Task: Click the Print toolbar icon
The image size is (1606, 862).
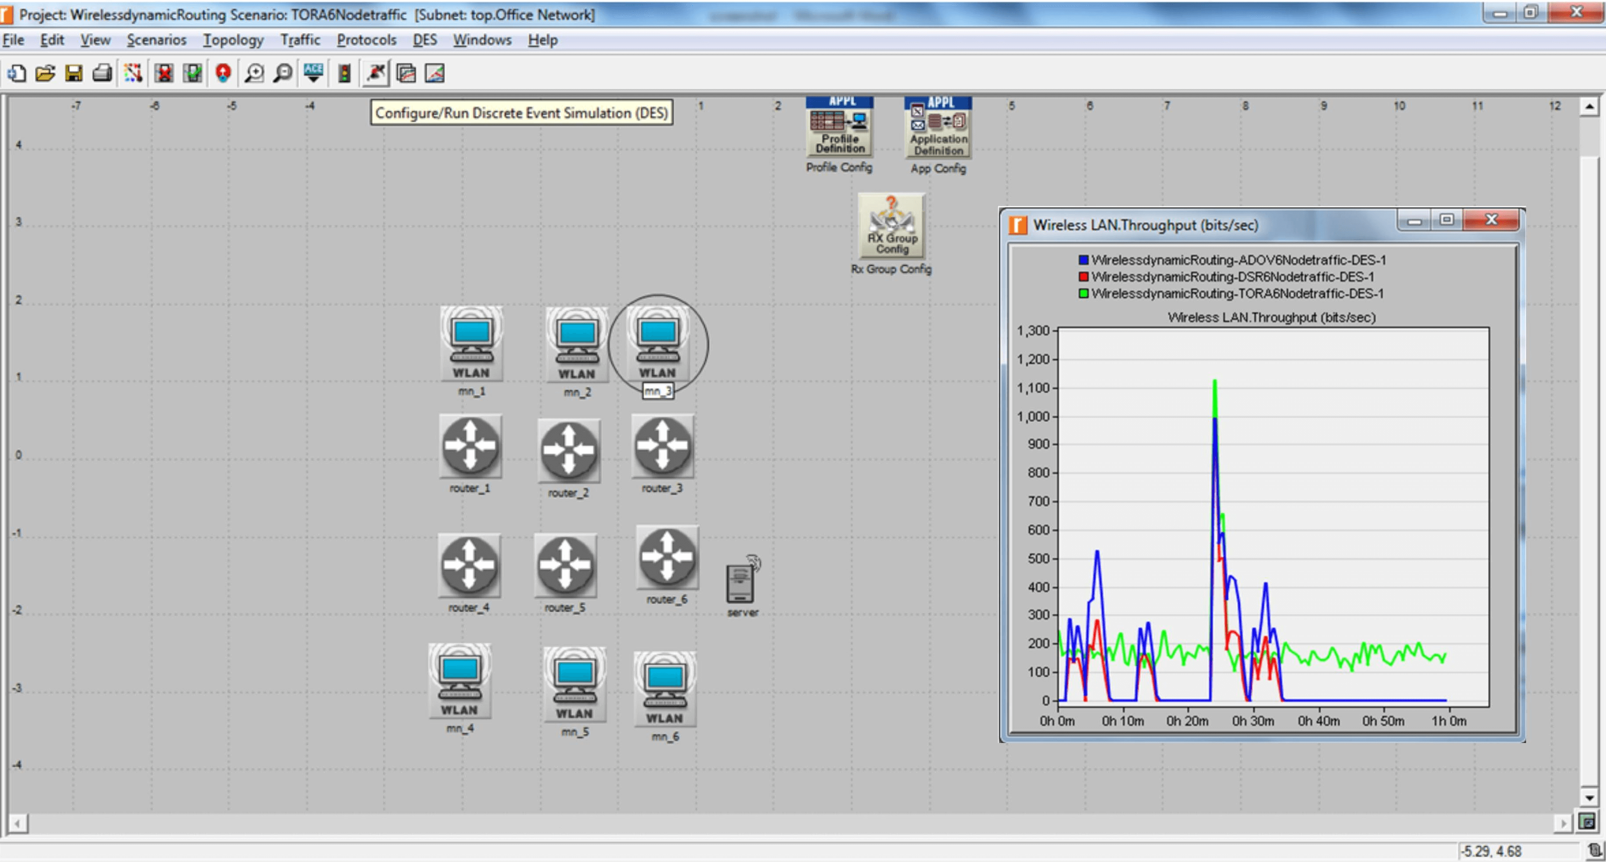Action: point(102,74)
